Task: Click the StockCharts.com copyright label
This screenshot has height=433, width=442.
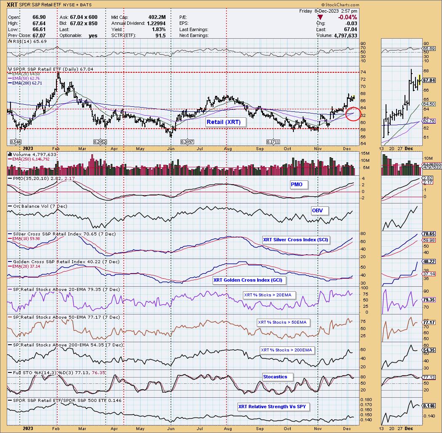Action: (x=340, y=5)
